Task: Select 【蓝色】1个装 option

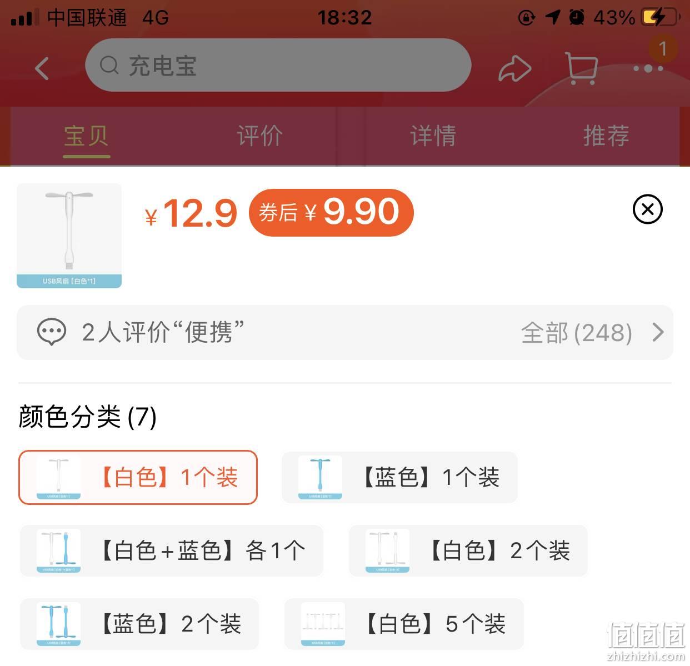Action: [x=399, y=478]
